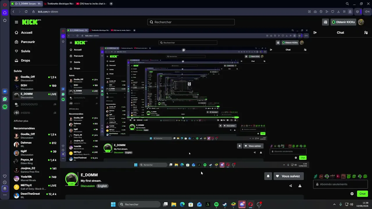Screen dimensions: 372x209
Task: Expand followed list with Afficher plus
Action: click(x=21, y=121)
